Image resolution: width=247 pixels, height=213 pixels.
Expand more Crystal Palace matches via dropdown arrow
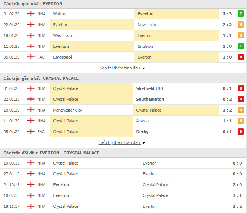tap(144, 143)
